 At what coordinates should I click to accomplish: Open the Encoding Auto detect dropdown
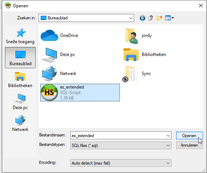(x=121, y=163)
